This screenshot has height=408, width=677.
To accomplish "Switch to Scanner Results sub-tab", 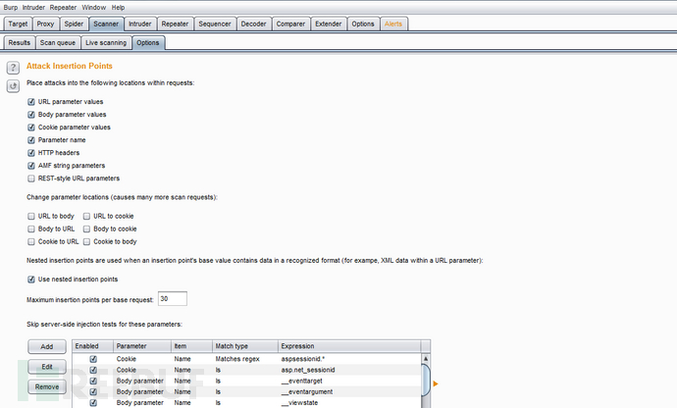I will (x=20, y=43).
